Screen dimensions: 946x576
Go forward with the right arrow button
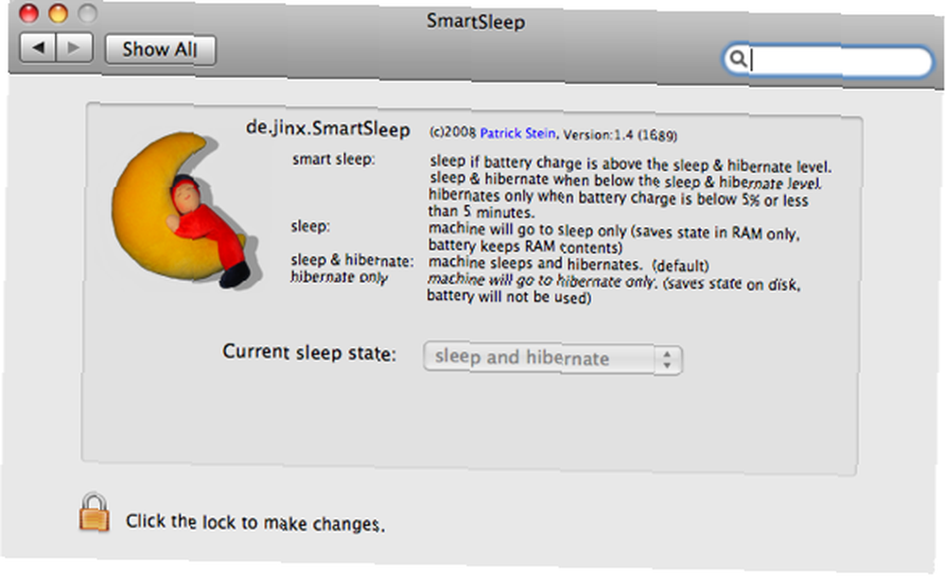tap(74, 47)
